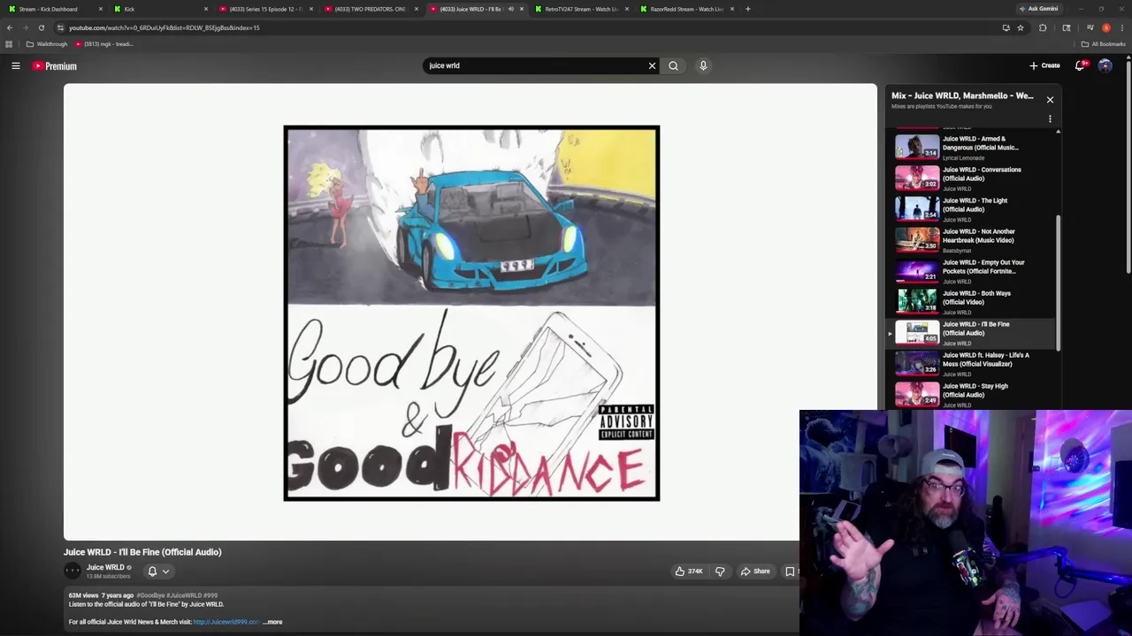This screenshot has width=1132, height=636.
Task: Switch to the 'RazorRedd Stream' tab
Action: pos(687,9)
